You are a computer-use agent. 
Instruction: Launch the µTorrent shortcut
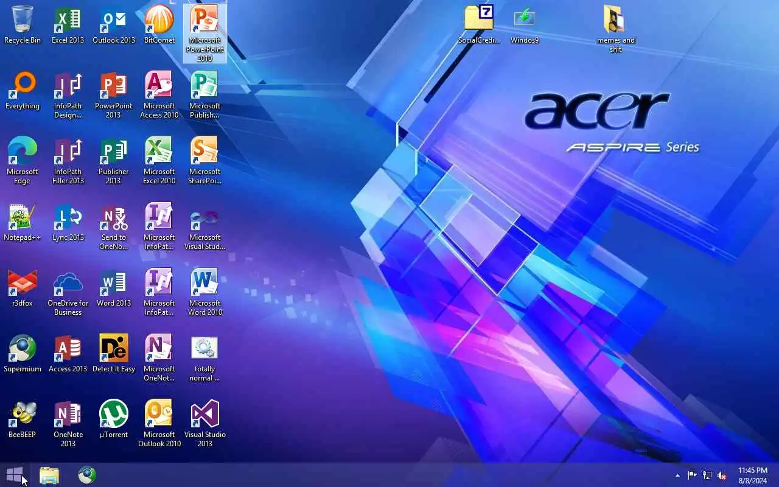pyautogui.click(x=114, y=419)
